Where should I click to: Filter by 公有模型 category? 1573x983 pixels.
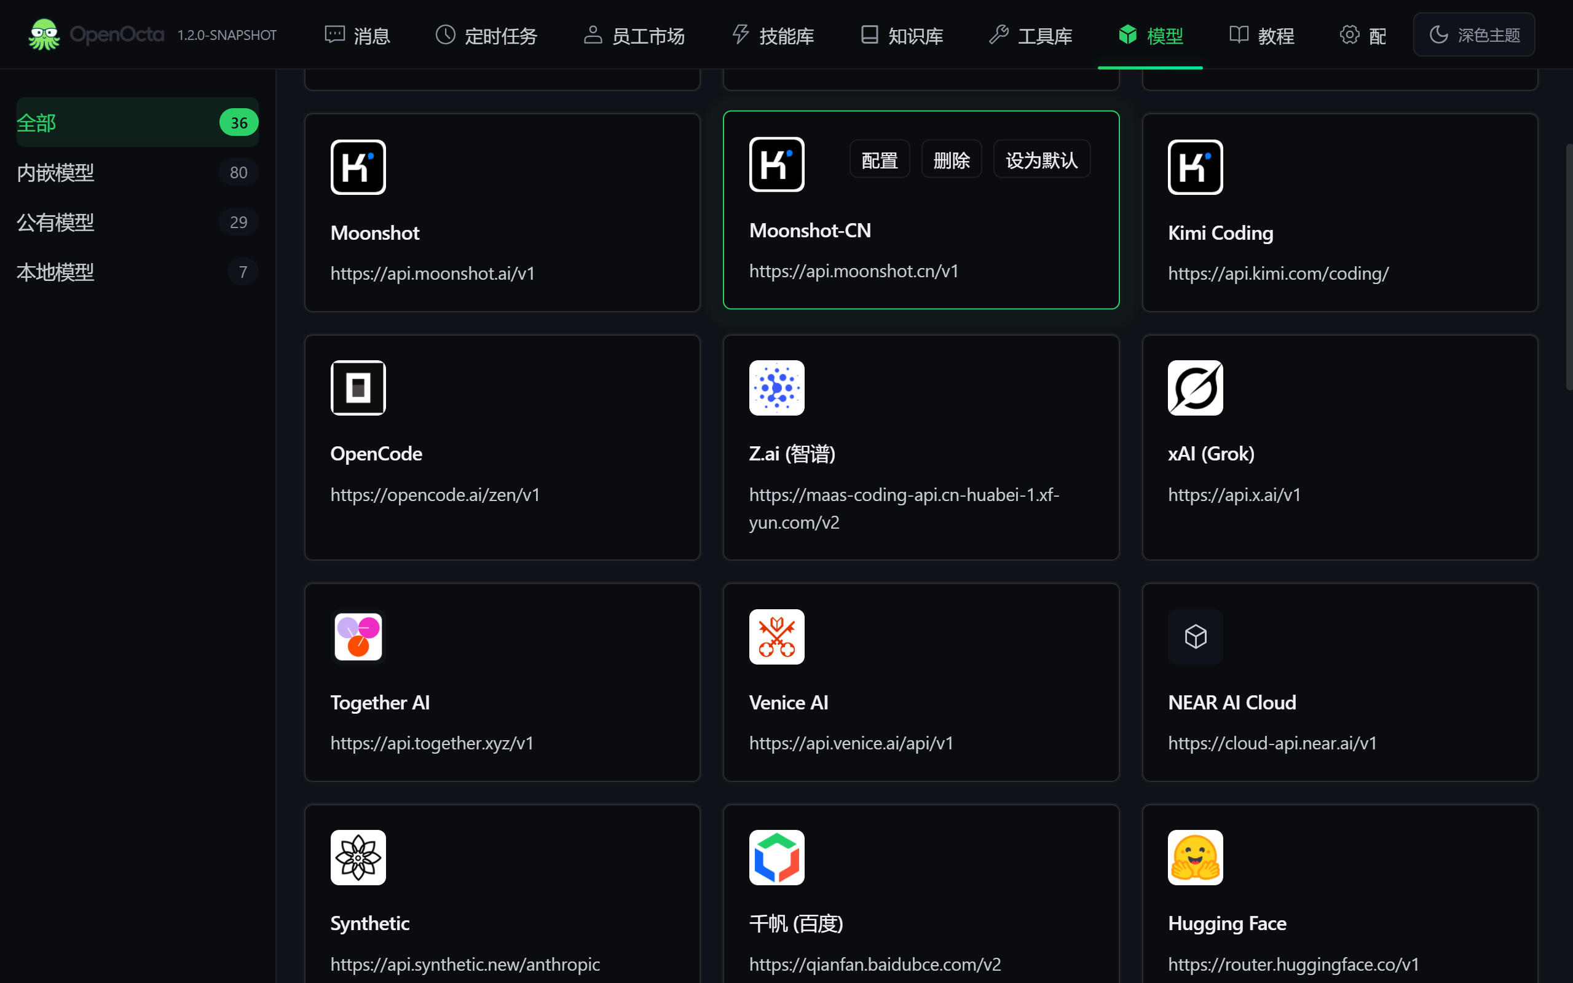pos(137,223)
